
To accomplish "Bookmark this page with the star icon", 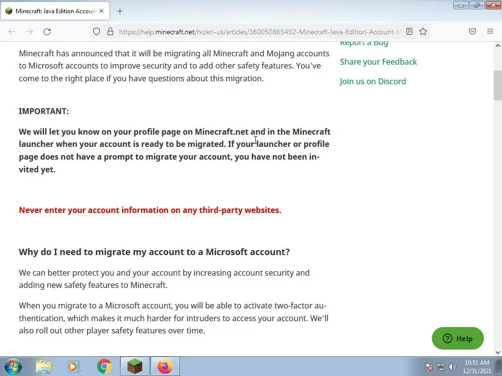I will click(x=423, y=31).
